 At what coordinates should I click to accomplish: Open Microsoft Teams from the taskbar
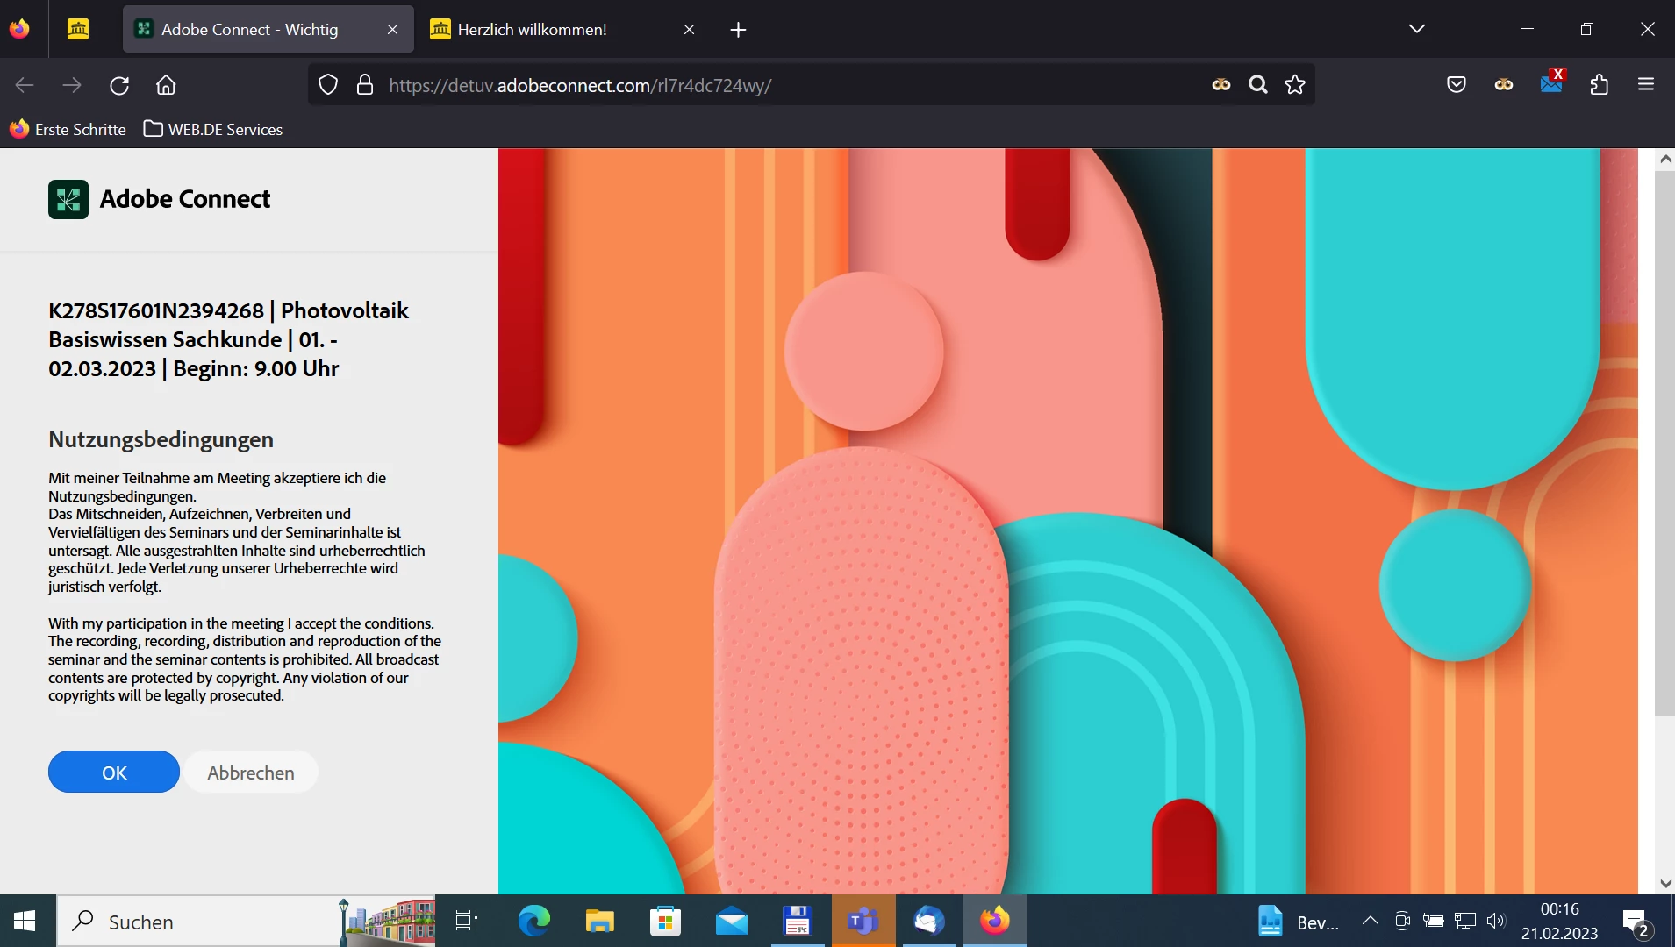[x=863, y=921]
